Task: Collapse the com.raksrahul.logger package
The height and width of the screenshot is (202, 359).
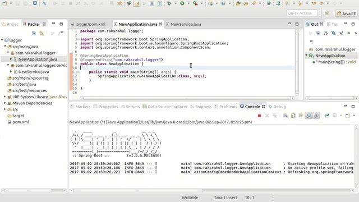Action: click(x=8, y=52)
